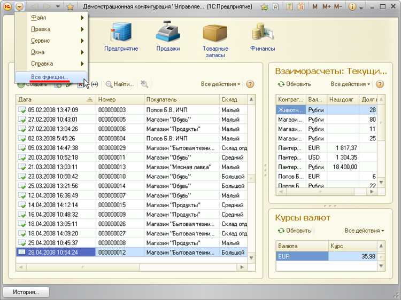Click the calculator icon in title bar

coord(289,7)
